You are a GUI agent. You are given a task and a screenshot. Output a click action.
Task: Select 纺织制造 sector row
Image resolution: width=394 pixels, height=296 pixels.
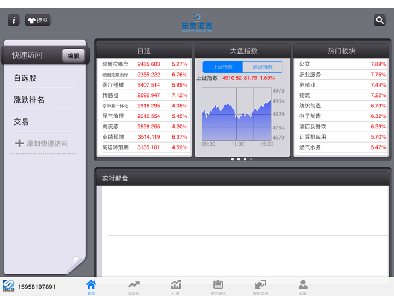341,106
